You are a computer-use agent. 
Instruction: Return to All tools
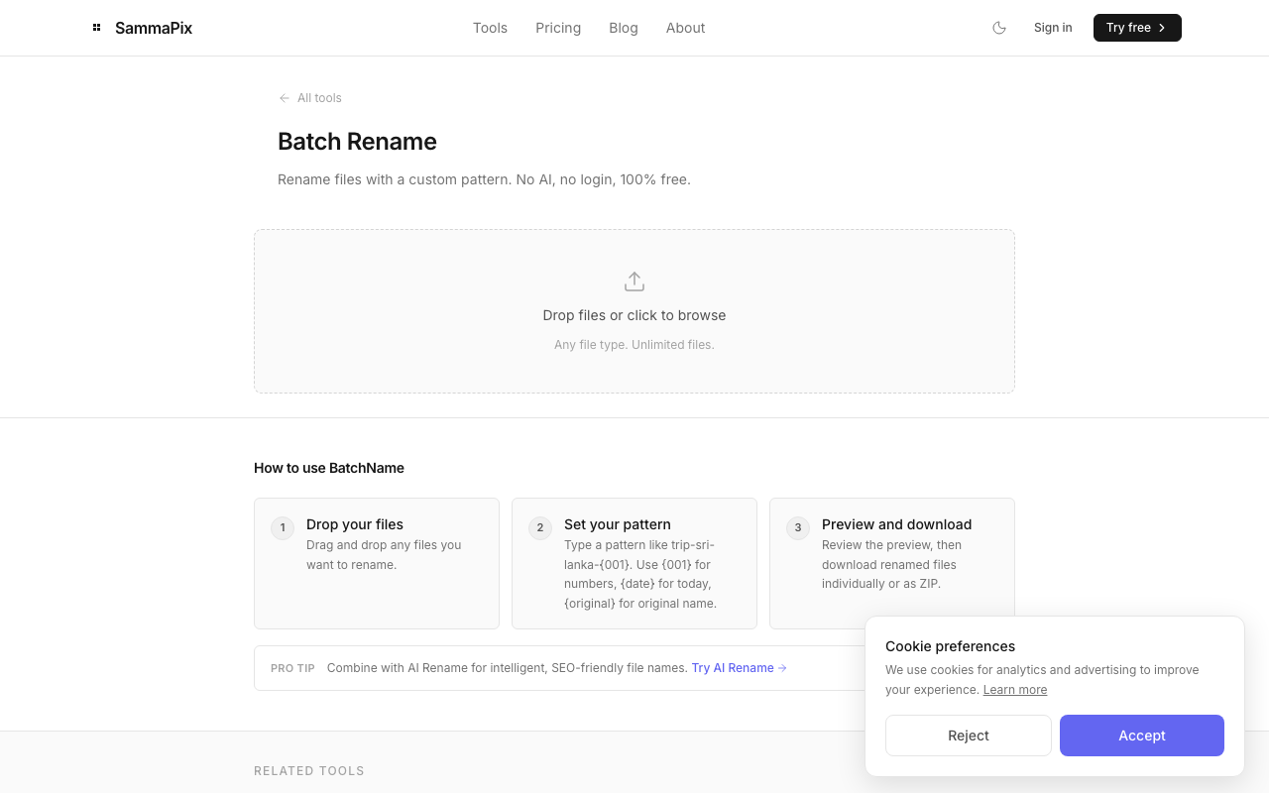(319, 98)
